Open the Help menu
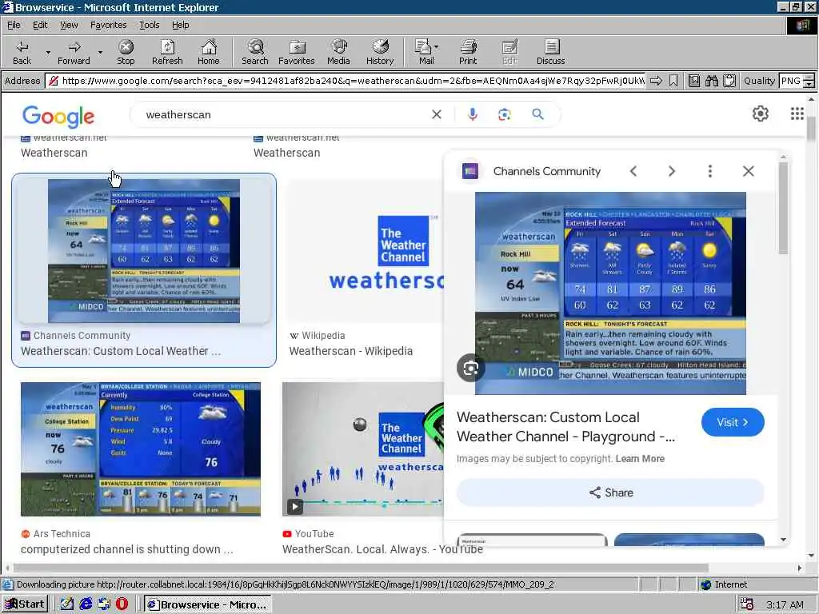The height and width of the screenshot is (614, 819). pos(180,25)
